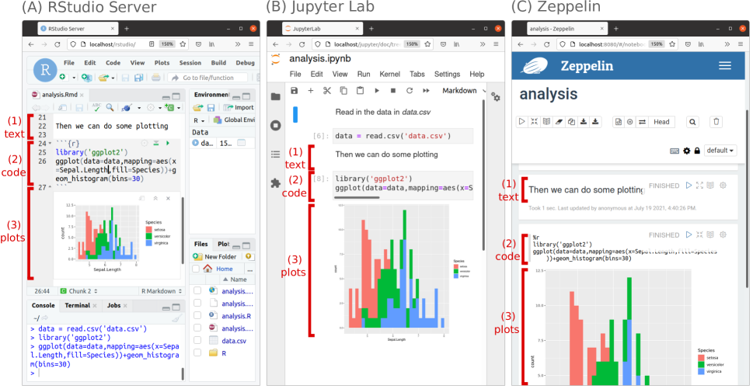Open the JupyterLab Settings menu
This screenshot has width=753, height=389.
coord(447,75)
